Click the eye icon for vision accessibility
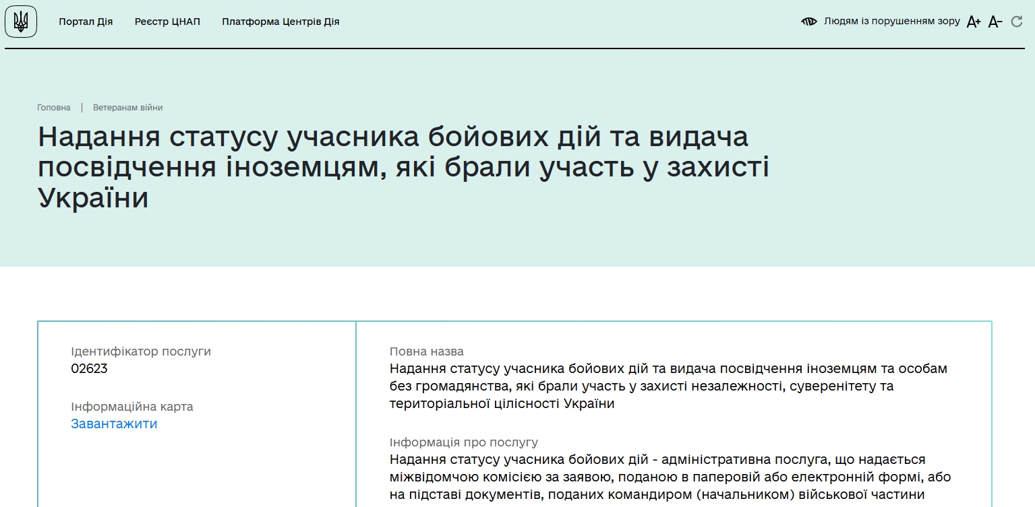 [809, 21]
